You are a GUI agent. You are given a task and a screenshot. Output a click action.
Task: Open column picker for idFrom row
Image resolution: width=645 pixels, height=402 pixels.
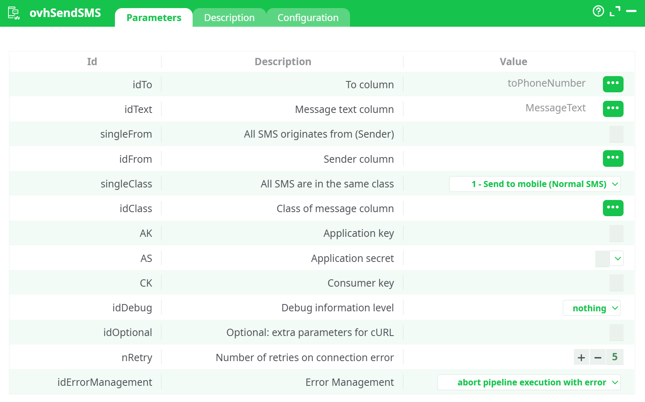tap(613, 158)
